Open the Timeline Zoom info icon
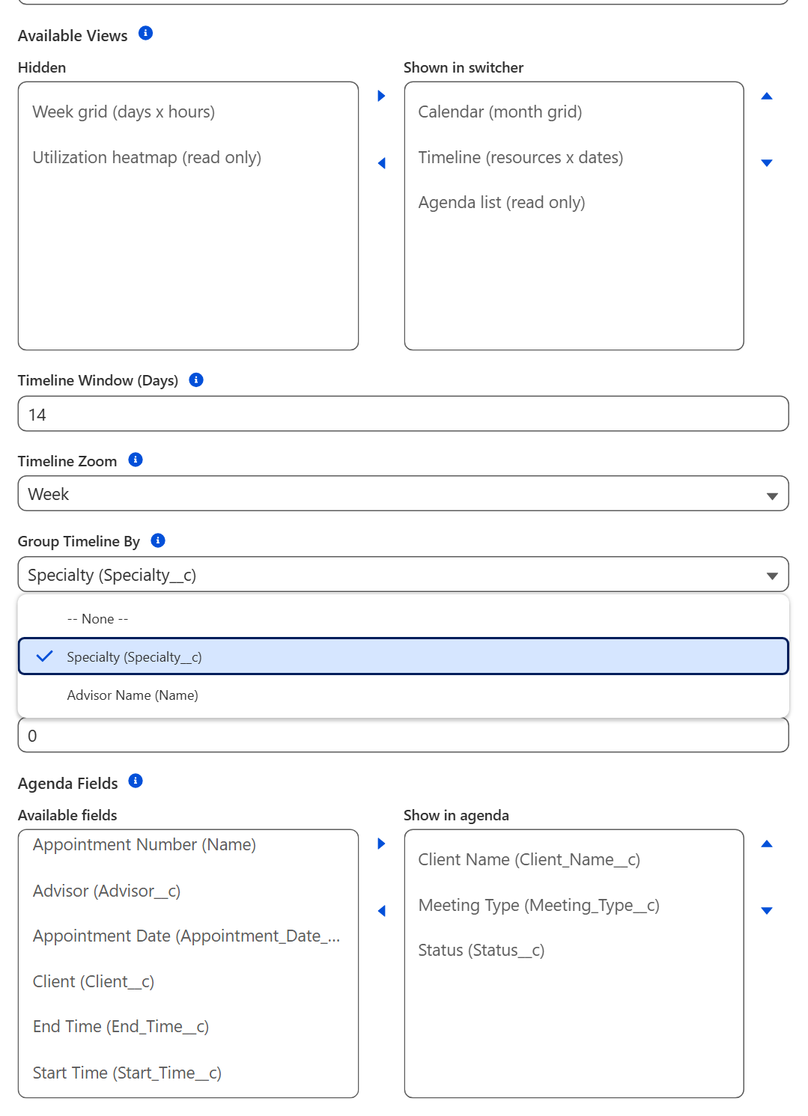 tap(136, 460)
